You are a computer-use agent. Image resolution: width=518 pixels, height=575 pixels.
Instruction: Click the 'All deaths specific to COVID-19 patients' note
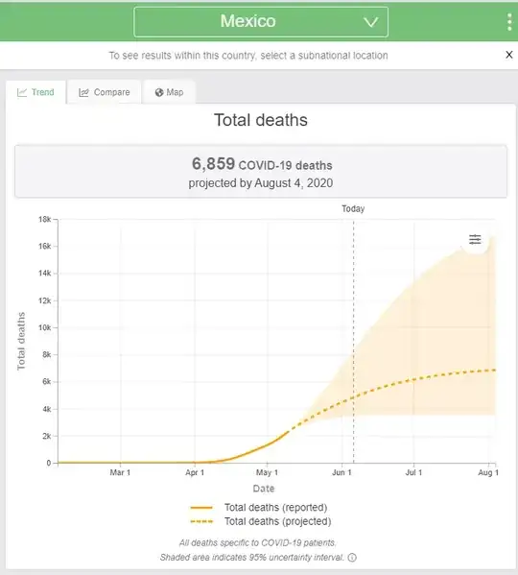point(257,542)
